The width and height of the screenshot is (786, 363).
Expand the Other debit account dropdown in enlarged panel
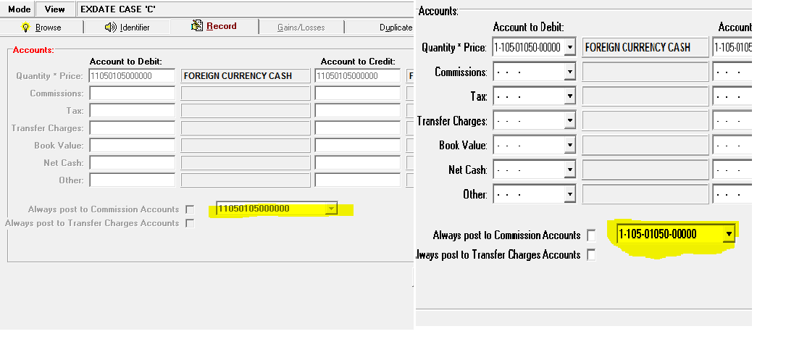(570, 195)
